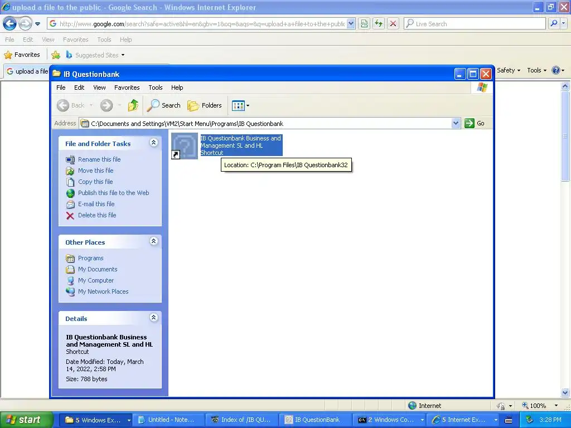Open the 100% zoom level control
This screenshot has height=428, width=571.
pyautogui.click(x=540, y=406)
